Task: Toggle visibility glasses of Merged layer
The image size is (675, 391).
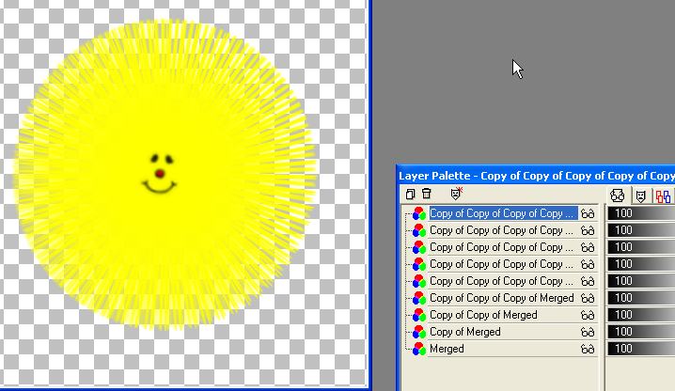Action: click(x=588, y=350)
